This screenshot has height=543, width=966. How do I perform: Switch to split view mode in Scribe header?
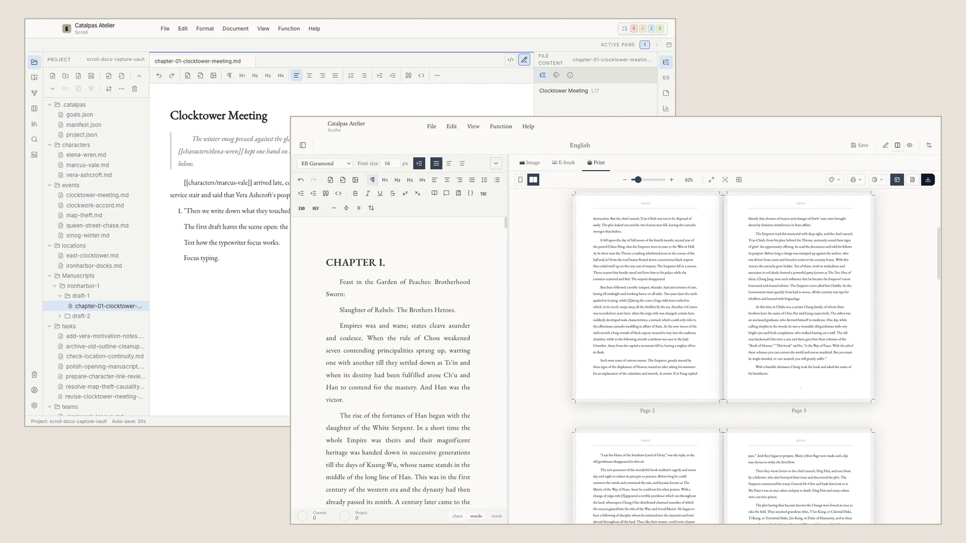(x=897, y=145)
